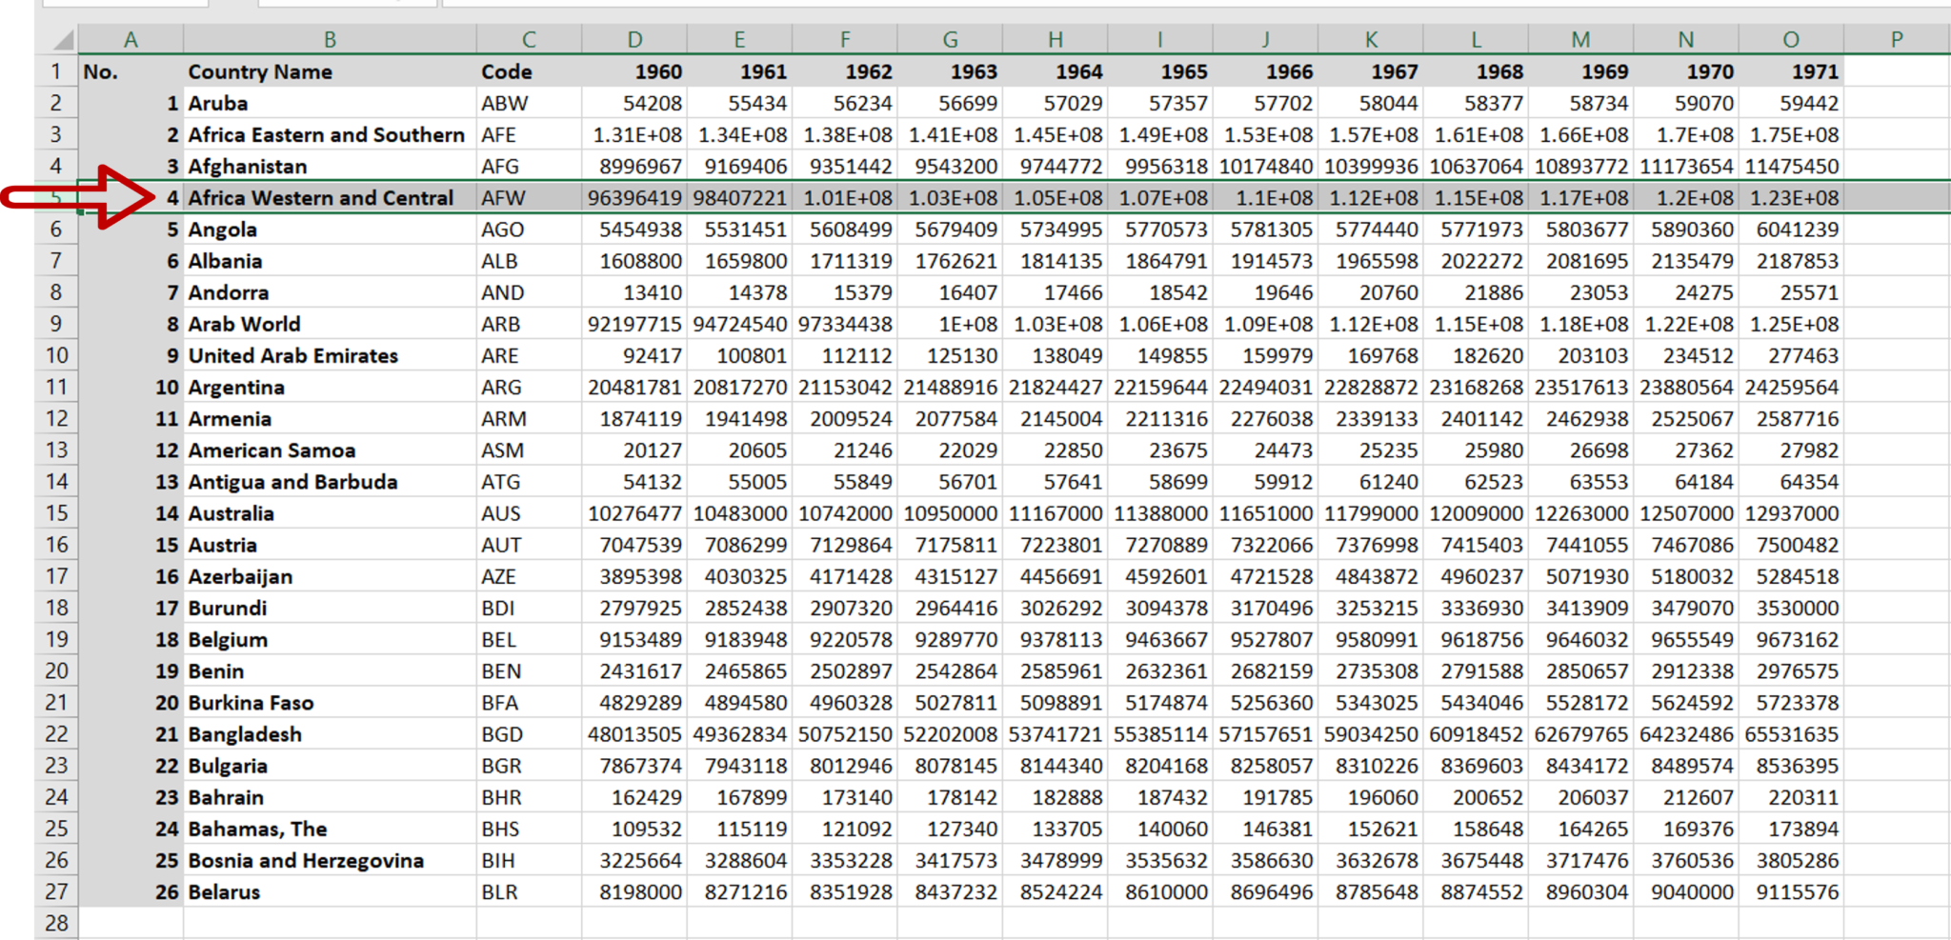Select Belarus 1971 value cell 9115576
This screenshot has width=1951, height=940.
(1791, 891)
